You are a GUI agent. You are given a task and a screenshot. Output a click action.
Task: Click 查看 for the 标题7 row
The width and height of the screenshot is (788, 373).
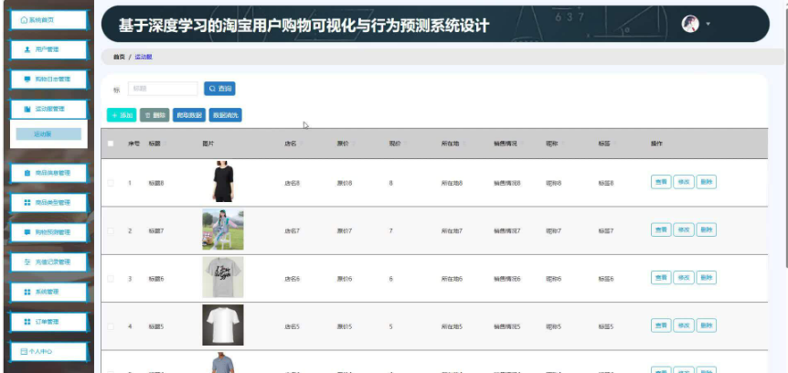(x=661, y=229)
